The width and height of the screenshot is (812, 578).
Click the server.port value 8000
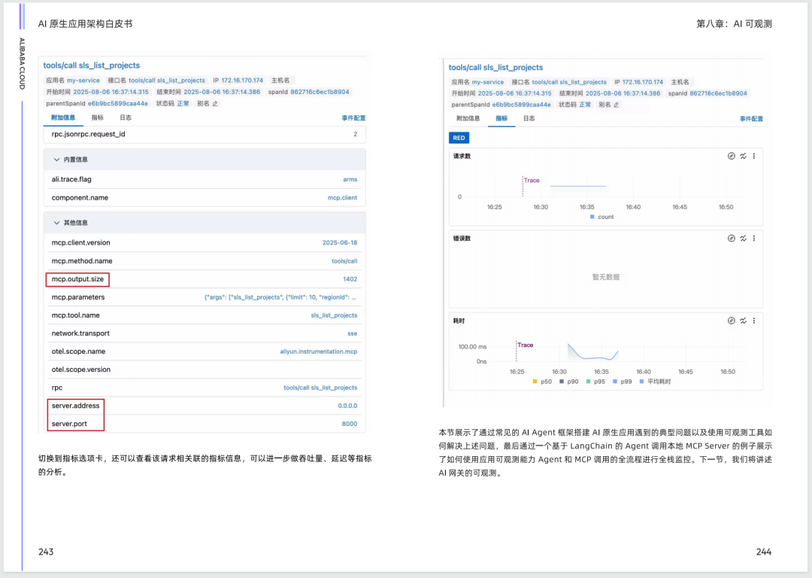coord(350,424)
